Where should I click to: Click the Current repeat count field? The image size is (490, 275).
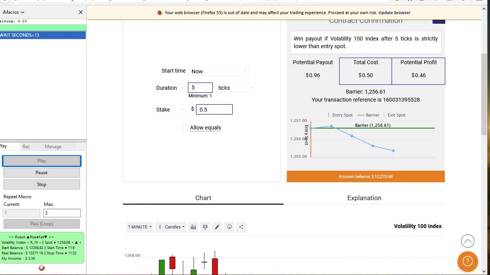(x=21, y=213)
